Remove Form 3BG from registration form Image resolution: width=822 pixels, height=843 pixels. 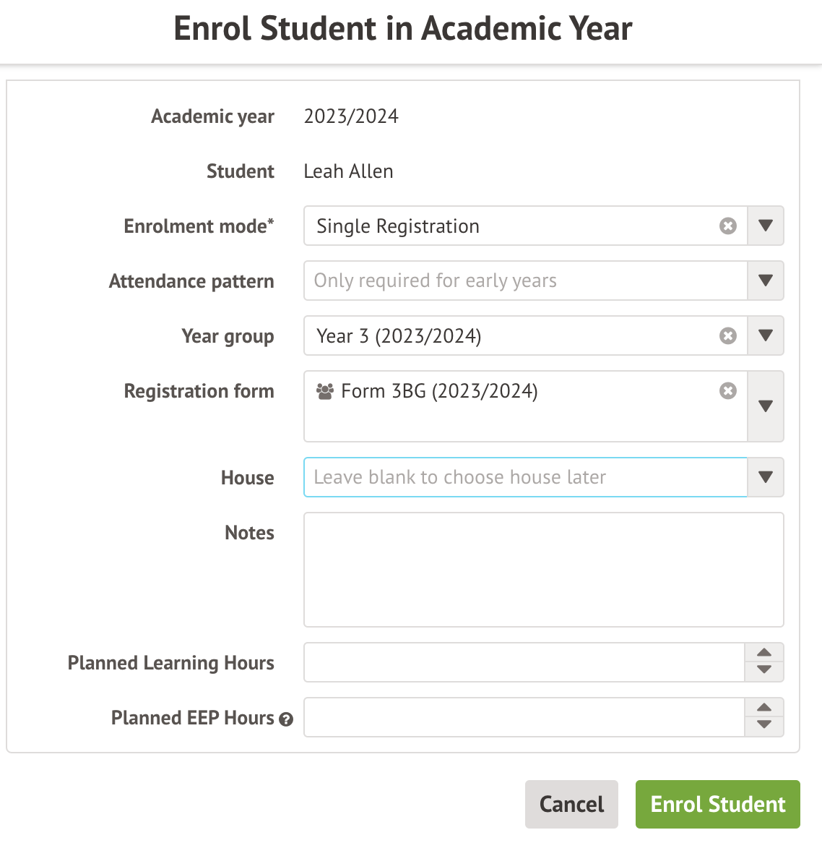tap(728, 391)
